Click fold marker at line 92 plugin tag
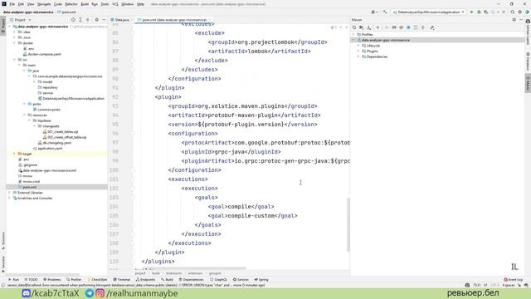531x299 pixels. point(134,97)
